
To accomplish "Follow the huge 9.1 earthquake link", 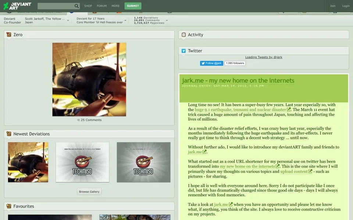I will [x=242, y=110].
